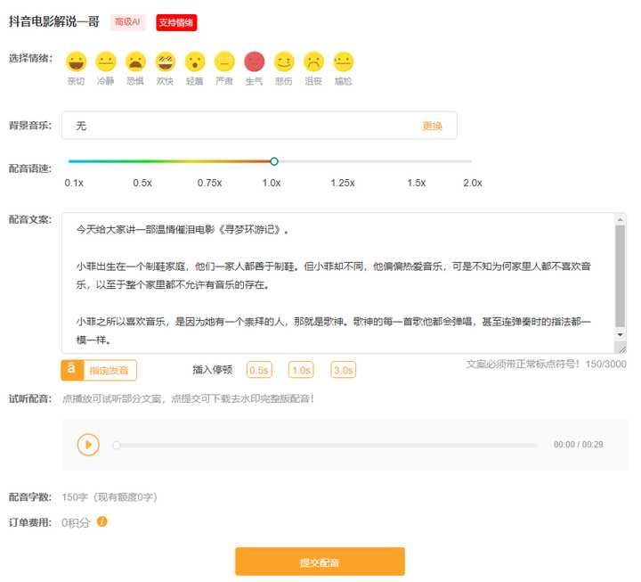Click the text area vertical scrollbar thumb
The width and height of the screenshot is (641, 582).
tap(621, 276)
